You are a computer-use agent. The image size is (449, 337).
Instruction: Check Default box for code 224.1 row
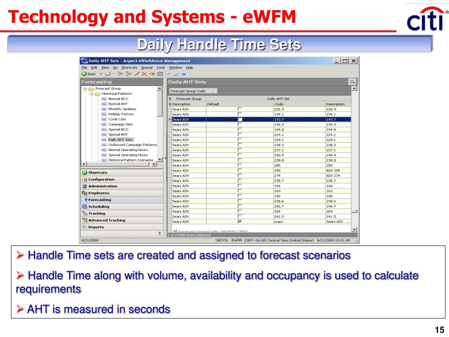240,135
